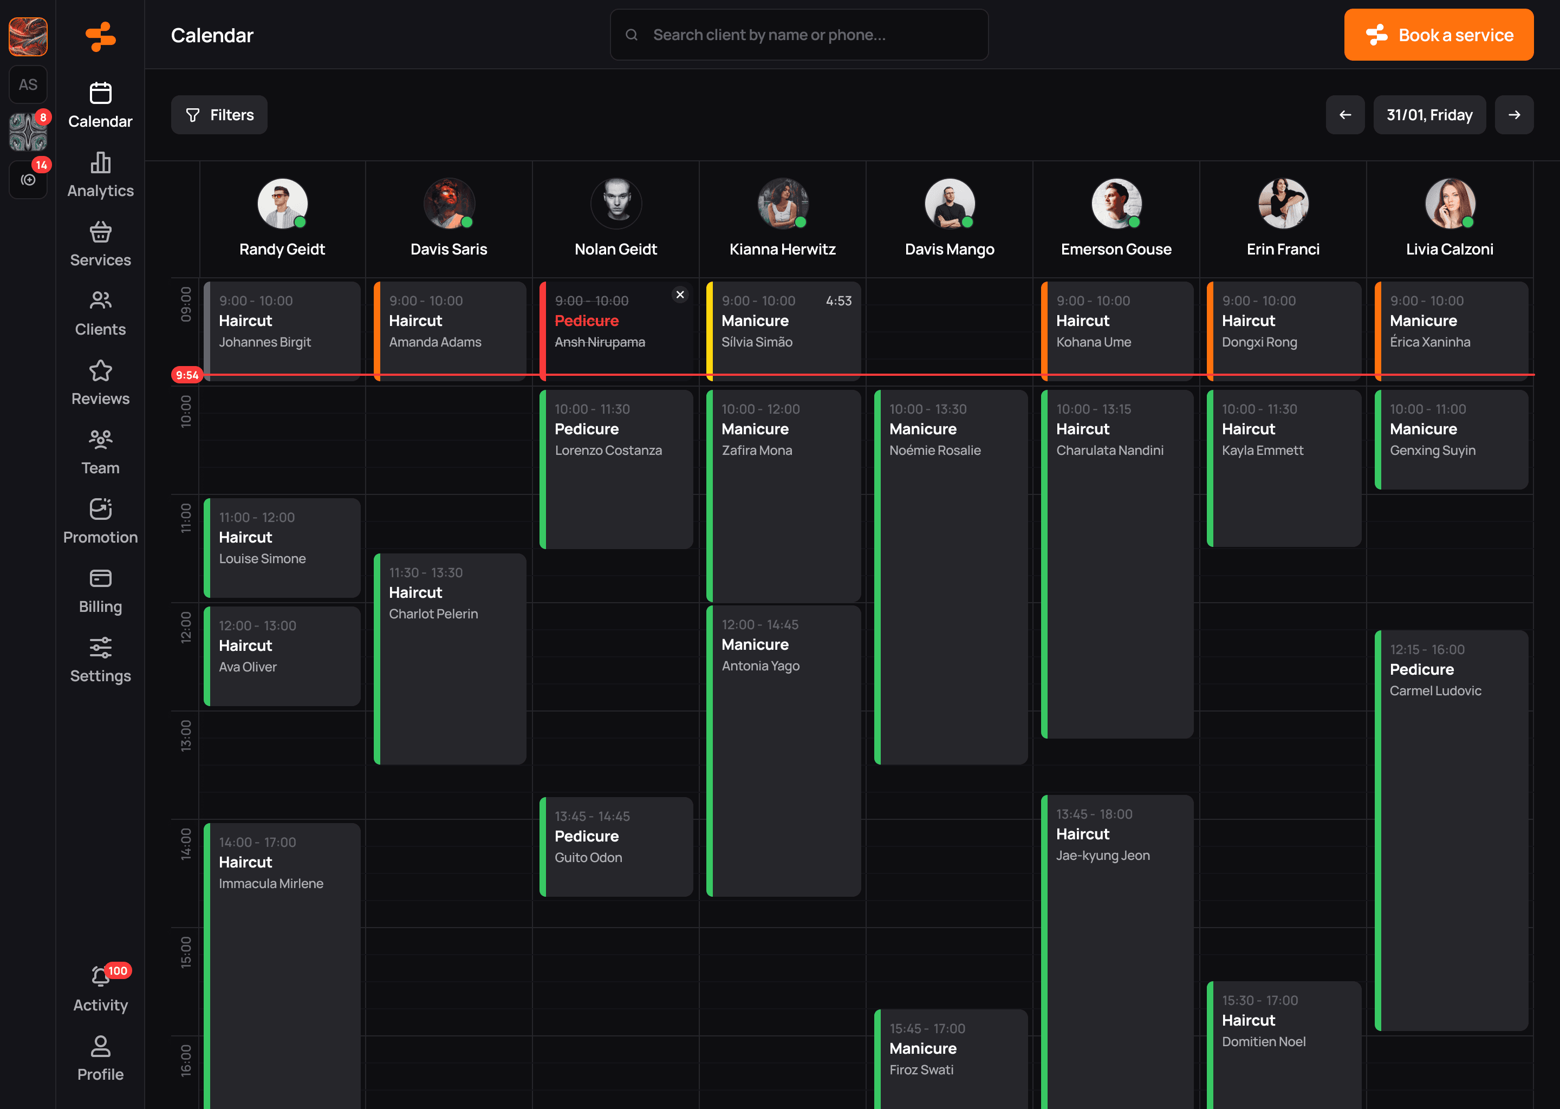Open Louise Simone's haircut appointment
This screenshot has width=1560, height=1109.
pyautogui.click(x=282, y=547)
